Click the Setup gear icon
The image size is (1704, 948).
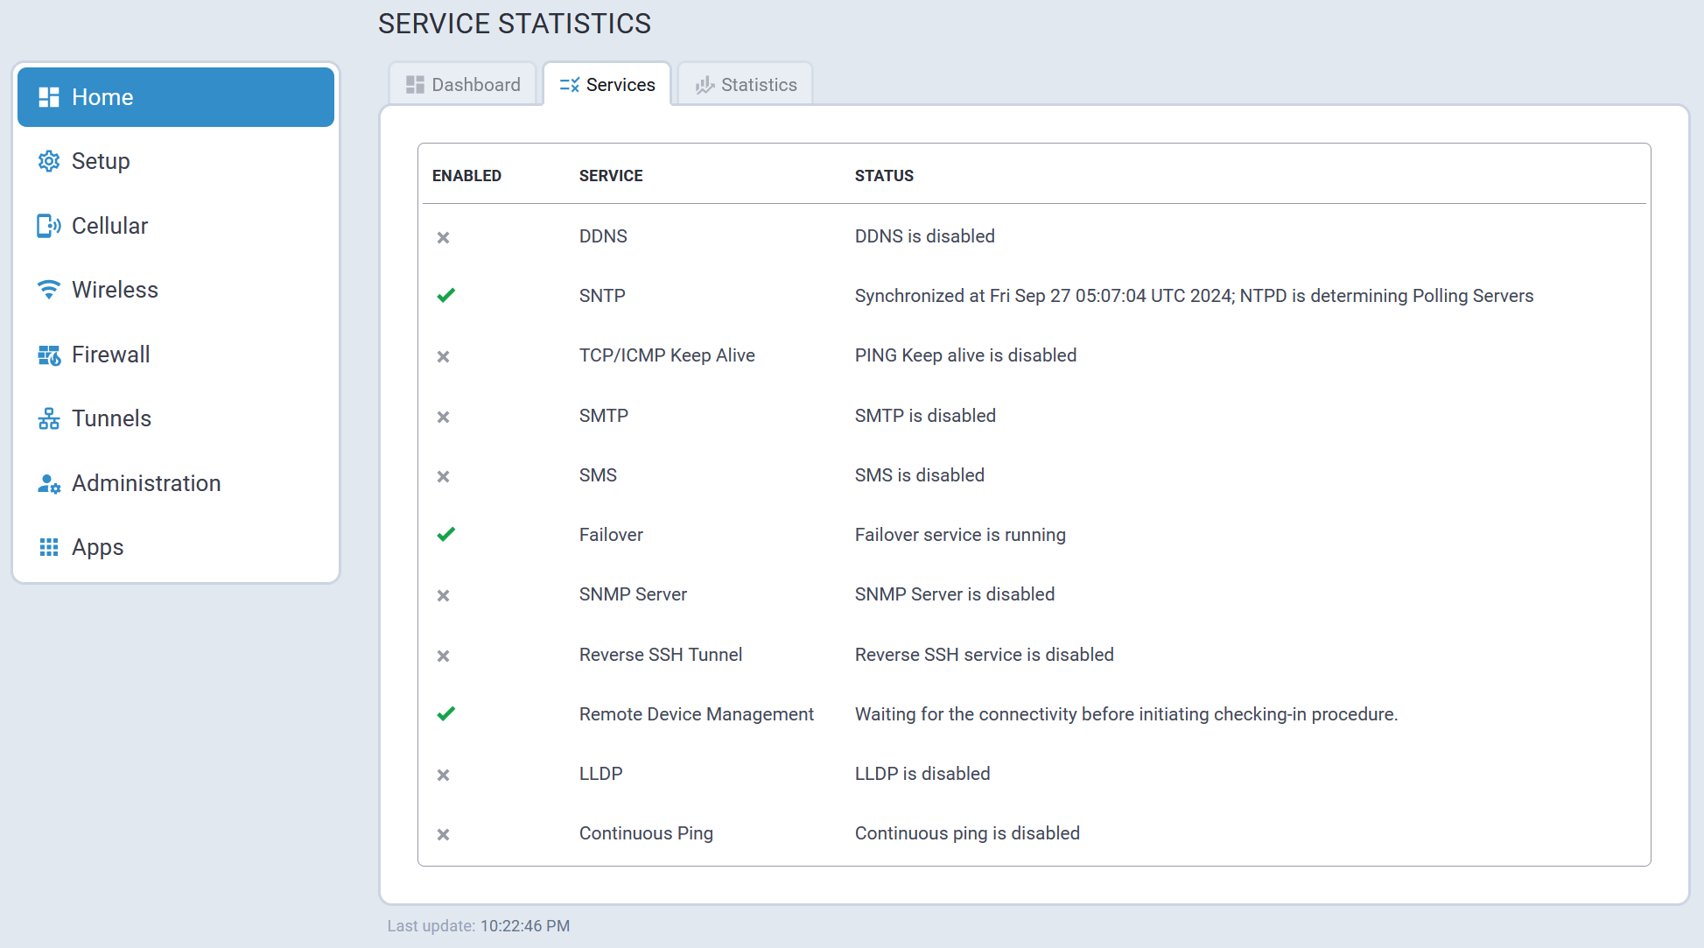pos(49,161)
